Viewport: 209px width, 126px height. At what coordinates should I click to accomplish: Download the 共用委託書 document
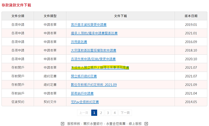[79, 42]
